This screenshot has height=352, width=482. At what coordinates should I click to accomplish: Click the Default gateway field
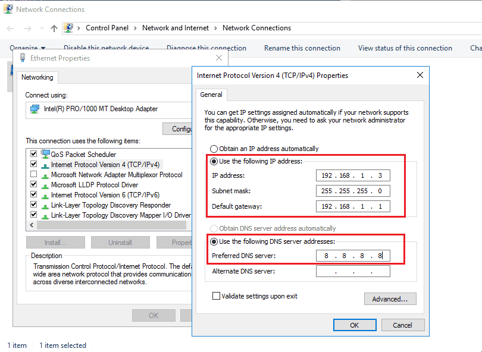click(353, 206)
